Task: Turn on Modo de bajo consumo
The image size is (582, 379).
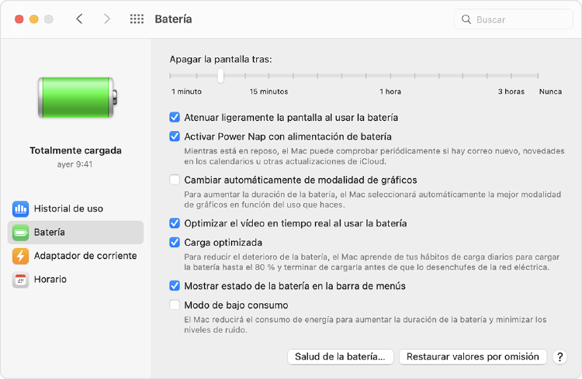Action: click(175, 305)
